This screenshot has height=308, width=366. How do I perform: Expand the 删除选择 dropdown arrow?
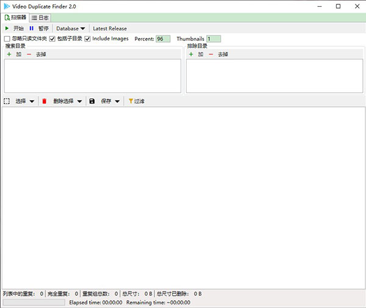tap(79, 101)
